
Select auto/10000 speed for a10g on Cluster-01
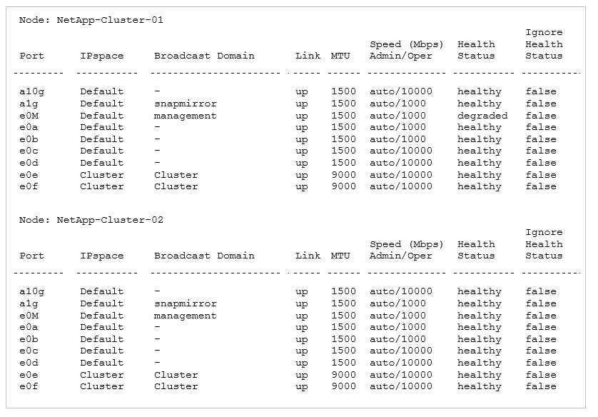point(401,91)
